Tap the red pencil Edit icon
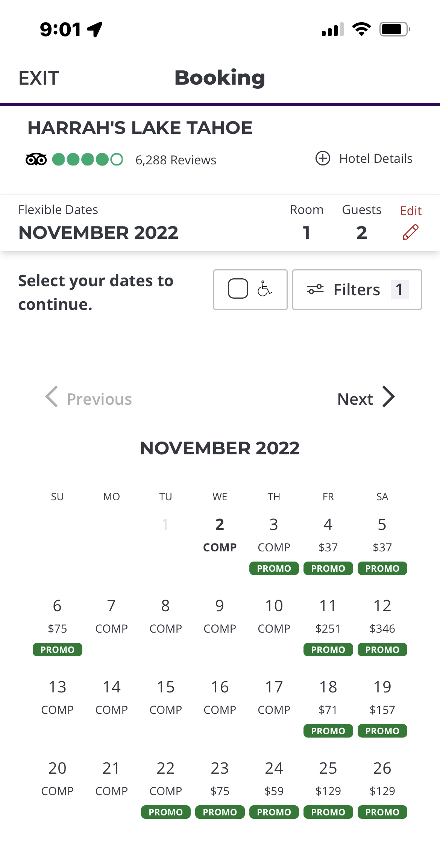This screenshot has height=841, width=440. 410,232
